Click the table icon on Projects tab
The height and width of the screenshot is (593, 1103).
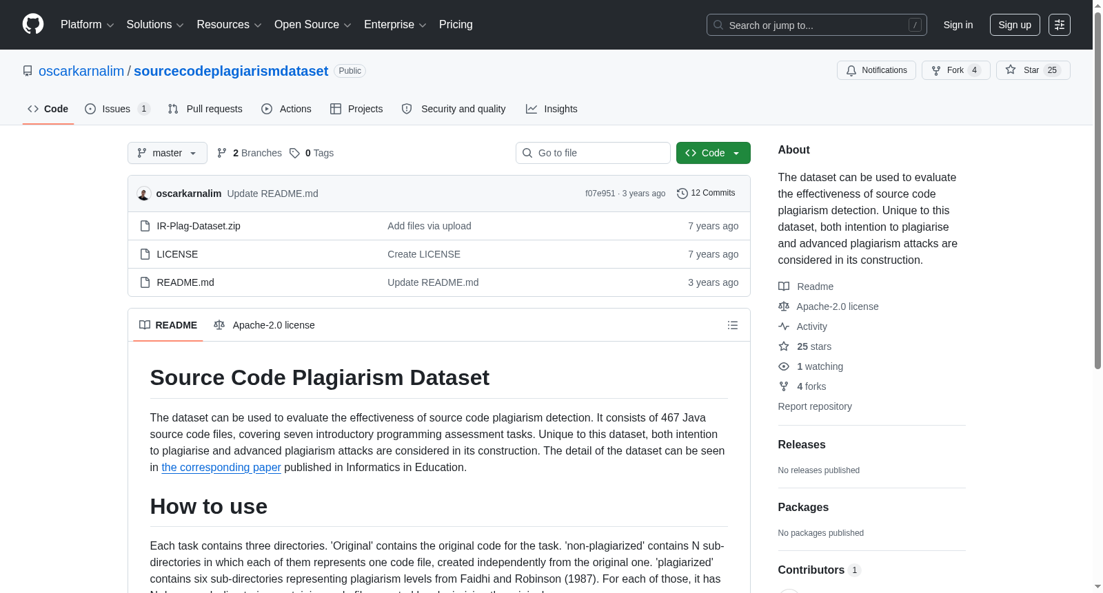[x=336, y=109]
